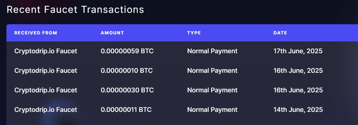Screen dimensions: 358x125
Task: Click Normal Payment beside 0.00000010 BTC
Action: pyautogui.click(x=212, y=70)
